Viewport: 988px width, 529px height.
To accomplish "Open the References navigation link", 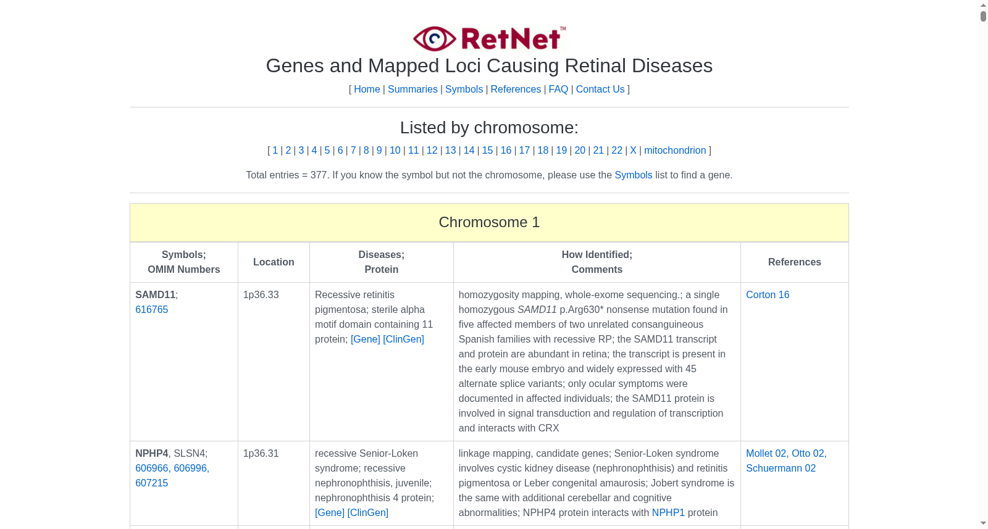I will tap(516, 89).
